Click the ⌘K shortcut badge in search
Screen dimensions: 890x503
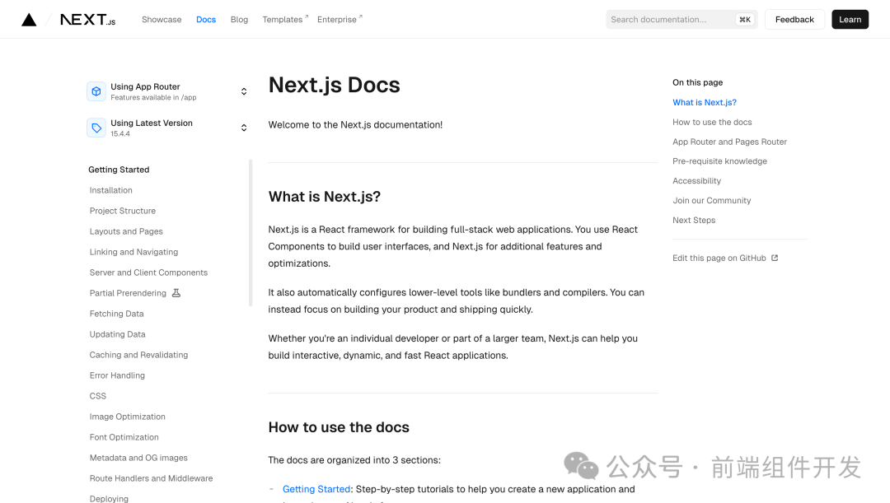[x=745, y=20]
